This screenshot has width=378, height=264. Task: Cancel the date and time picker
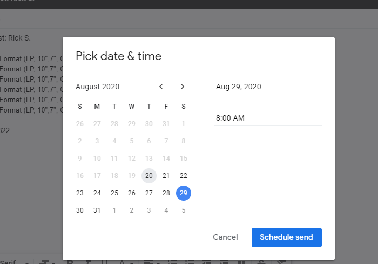[x=225, y=237]
